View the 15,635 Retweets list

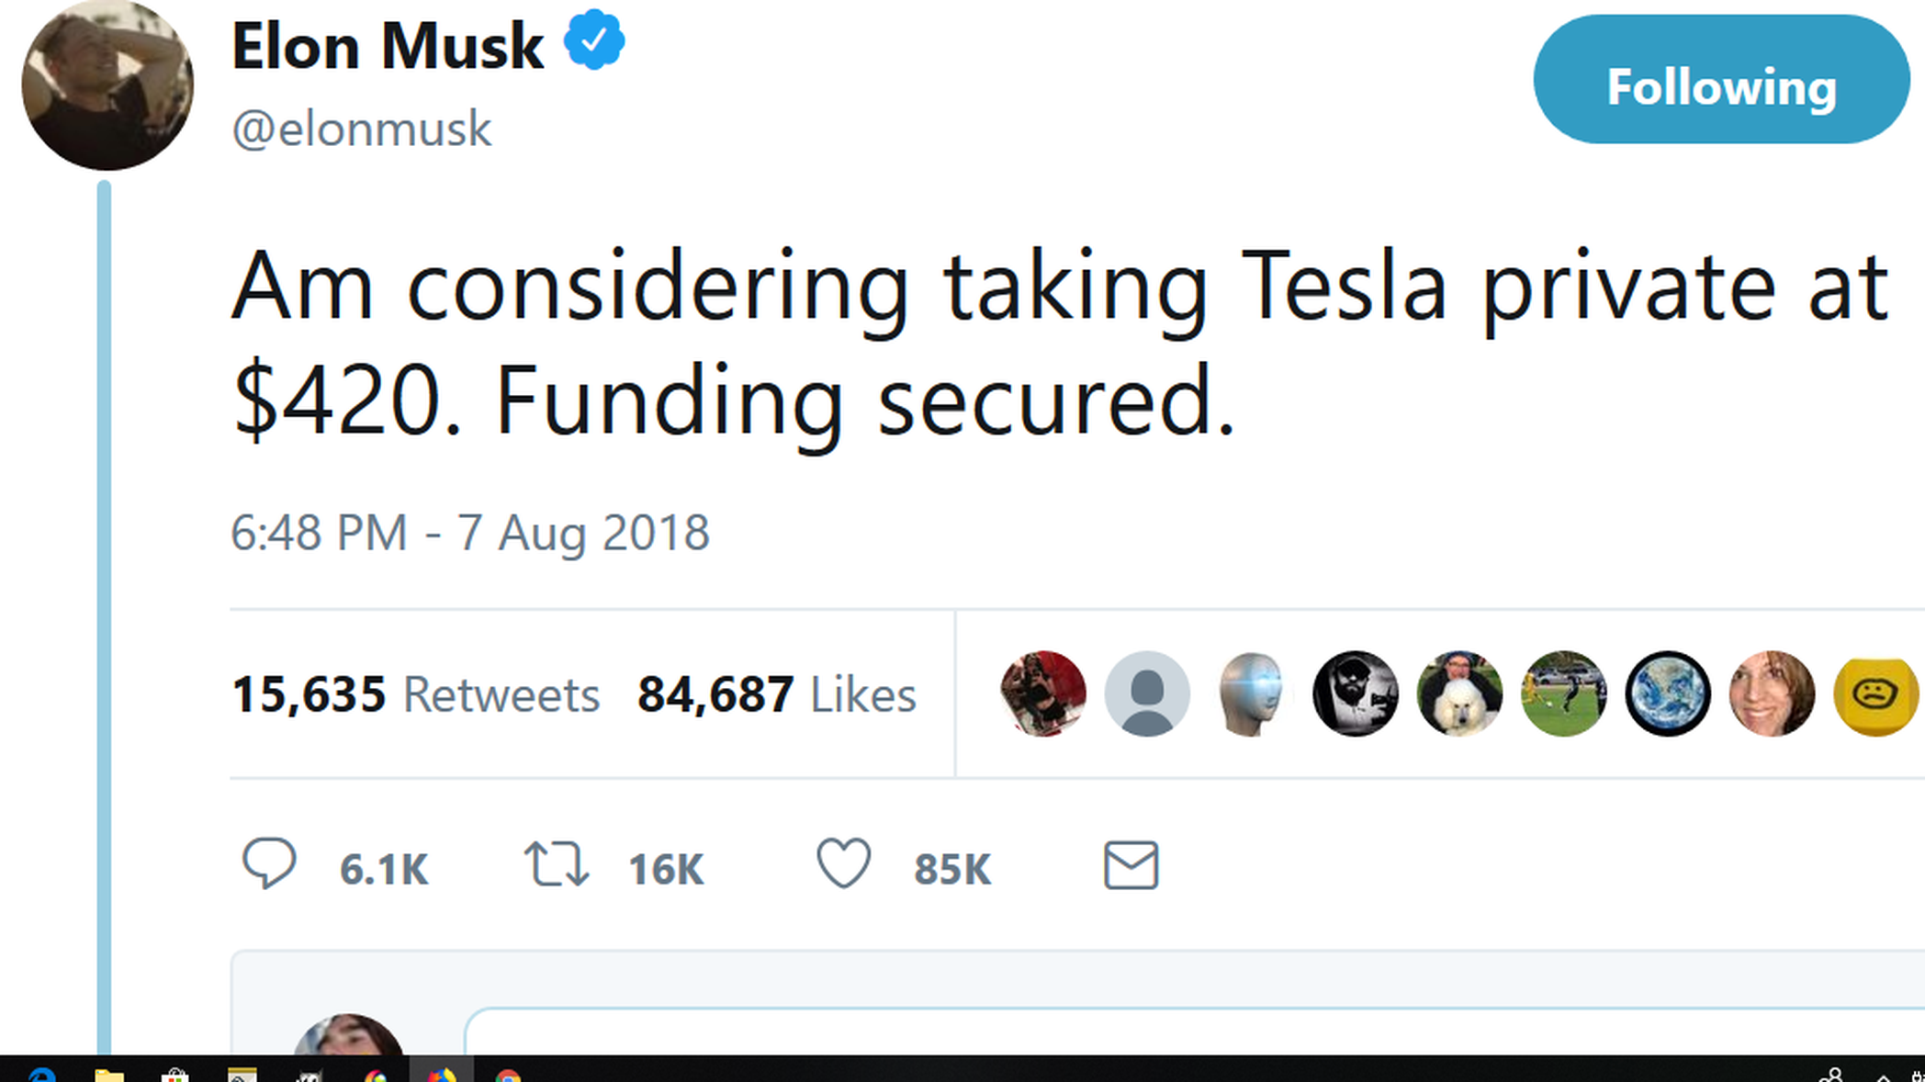415,694
